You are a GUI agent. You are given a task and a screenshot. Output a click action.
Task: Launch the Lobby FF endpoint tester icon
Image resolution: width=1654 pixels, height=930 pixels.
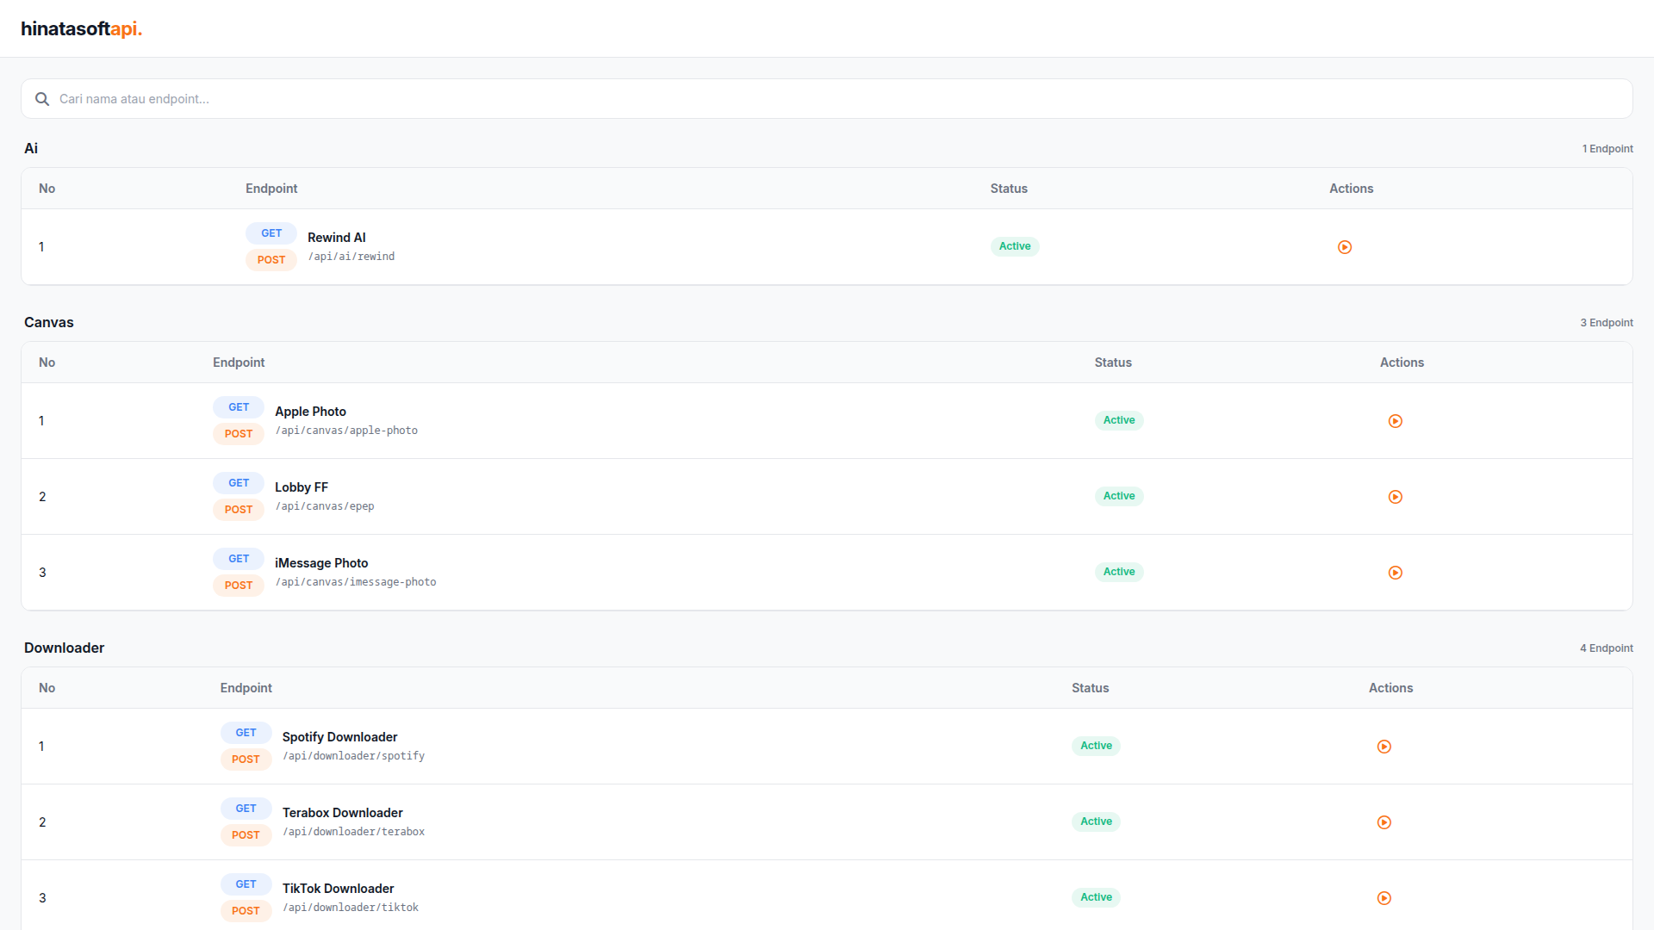1396,497
